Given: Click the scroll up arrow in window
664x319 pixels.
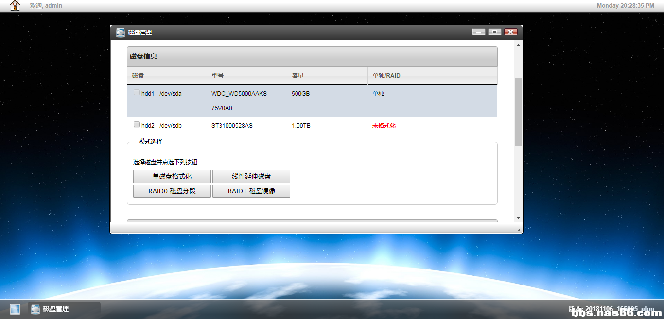Looking at the screenshot, I should click(x=518, y=45).
